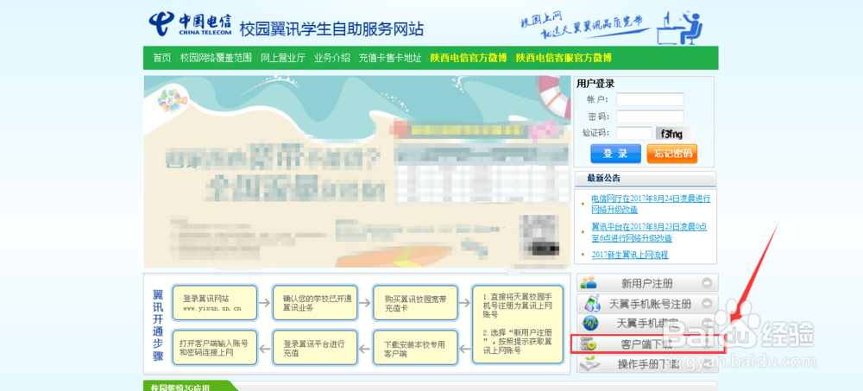Viewport: 863px width, 391px height.
Task: Focus the 验证码 input field
Action: click(x=634, y=133)
